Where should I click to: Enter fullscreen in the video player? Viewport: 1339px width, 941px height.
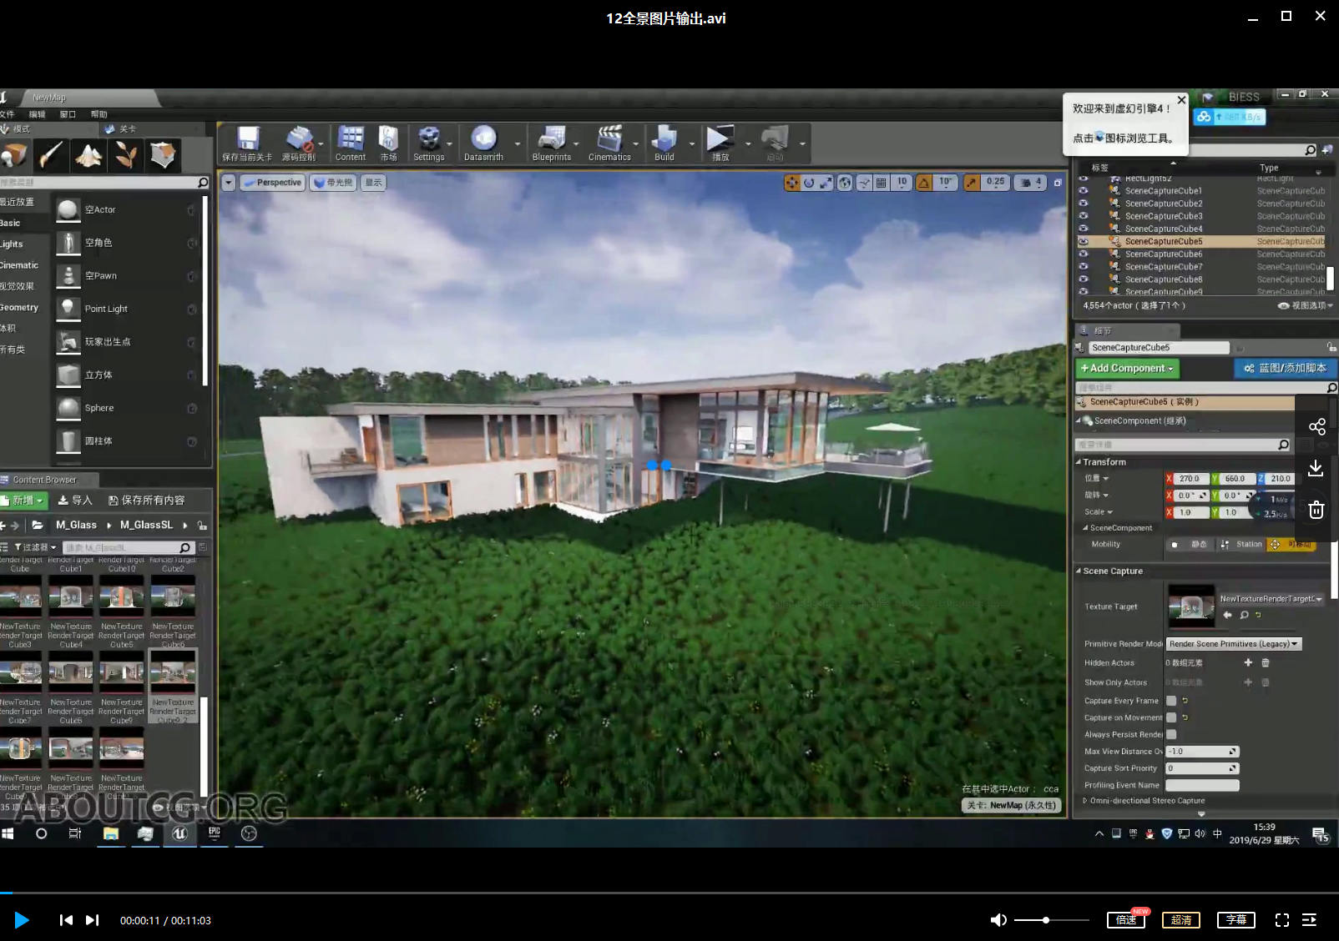(x=1281, y=920)
